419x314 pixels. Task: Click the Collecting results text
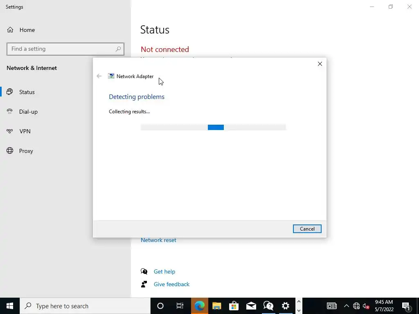(x=129, y=112)
